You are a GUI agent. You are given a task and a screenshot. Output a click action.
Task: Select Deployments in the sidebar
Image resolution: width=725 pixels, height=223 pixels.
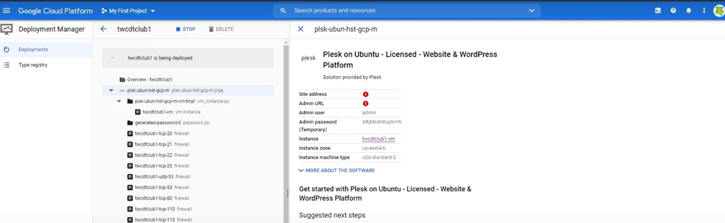coord(33,49)
